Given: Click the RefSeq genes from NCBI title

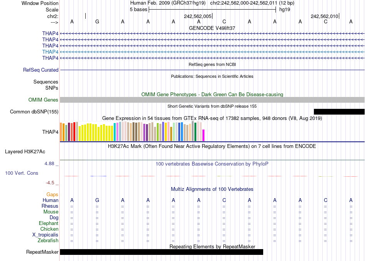Looking at the screenshot, I should click(x=212, y=64).
